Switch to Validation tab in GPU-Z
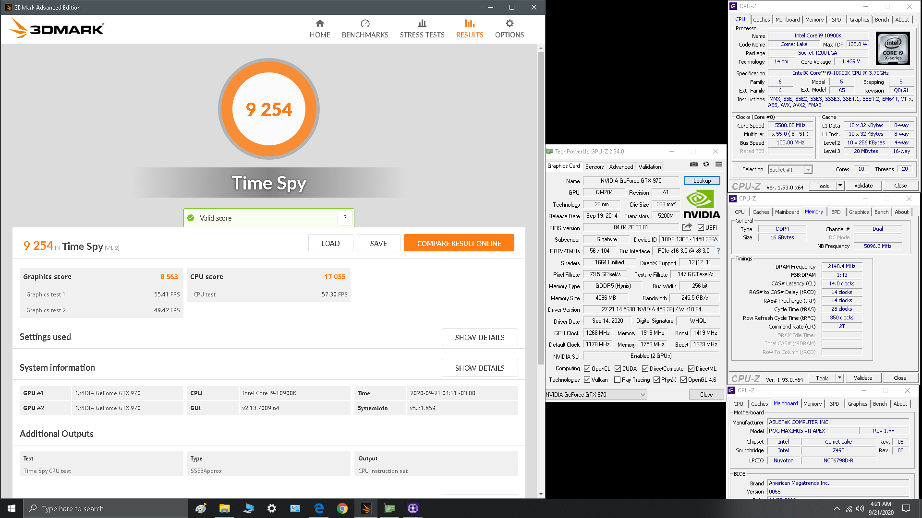Viewport: 922px width, 518px height. pos(650,167)
